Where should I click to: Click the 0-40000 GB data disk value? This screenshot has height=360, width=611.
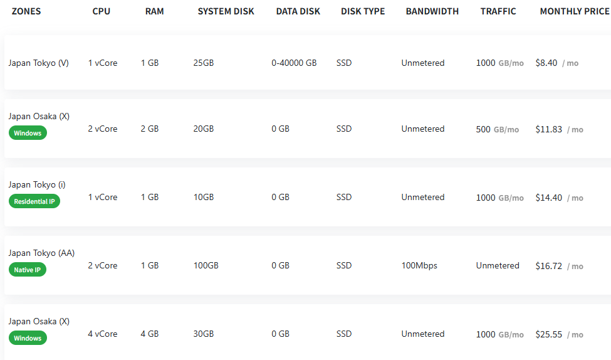(294, 63)
